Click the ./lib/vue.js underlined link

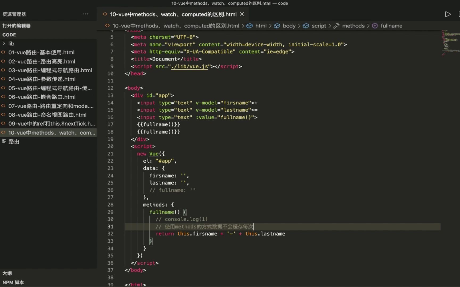coord(189,66)
